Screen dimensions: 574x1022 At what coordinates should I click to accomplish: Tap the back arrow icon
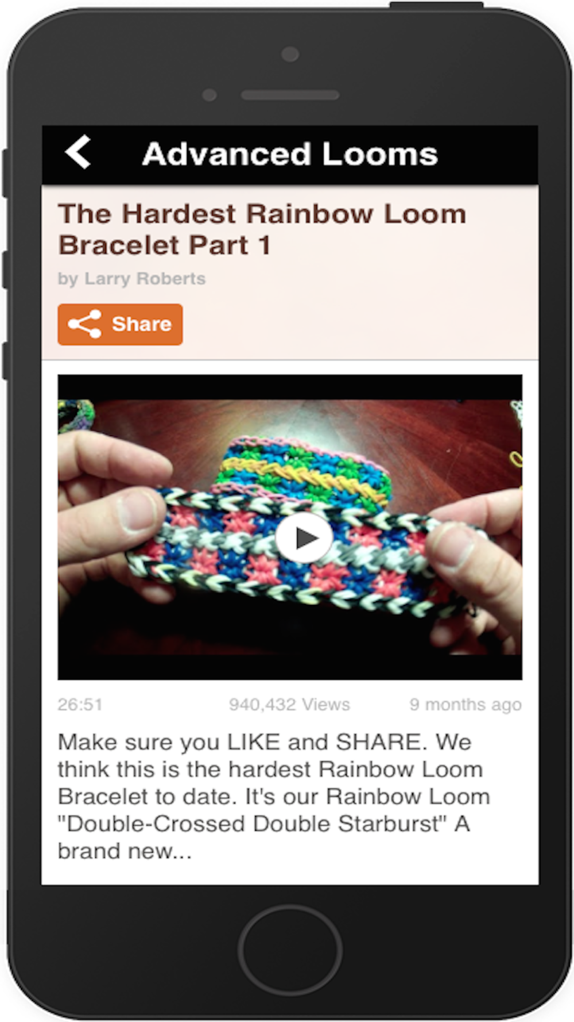(x=78, y=152)
